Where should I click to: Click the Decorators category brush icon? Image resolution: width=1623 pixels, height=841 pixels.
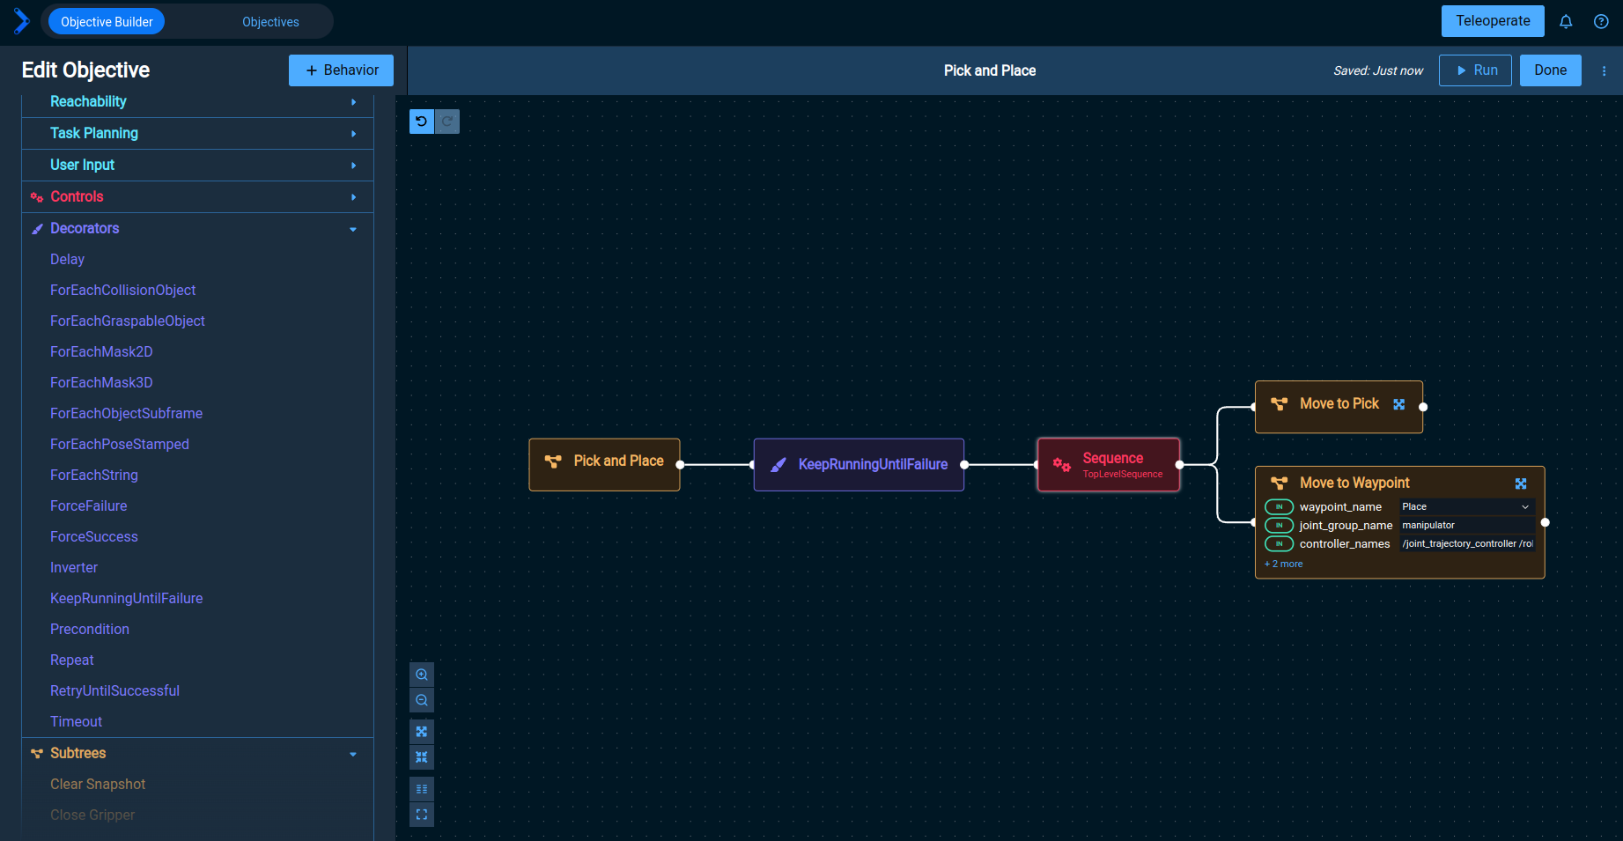click(x=37, y=229)
